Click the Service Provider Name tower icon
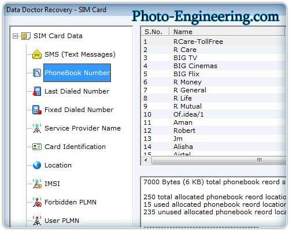This screenshot has height=231, width=289. tap(37, 128)
